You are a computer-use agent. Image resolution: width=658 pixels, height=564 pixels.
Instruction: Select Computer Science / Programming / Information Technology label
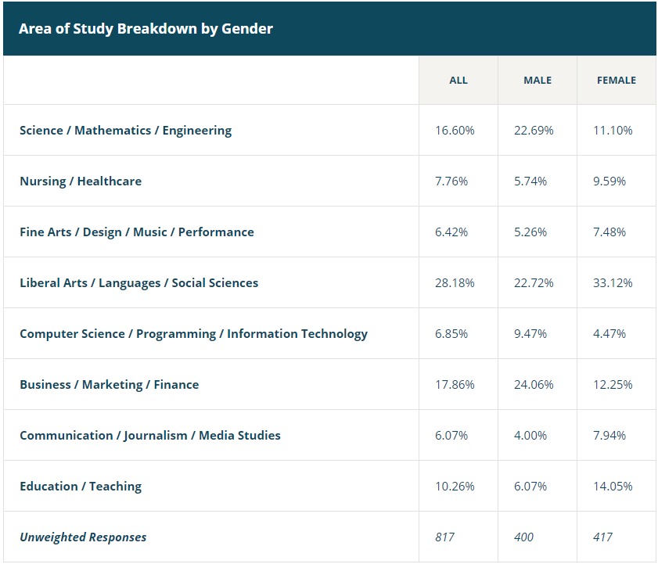(x=193, y=334)
